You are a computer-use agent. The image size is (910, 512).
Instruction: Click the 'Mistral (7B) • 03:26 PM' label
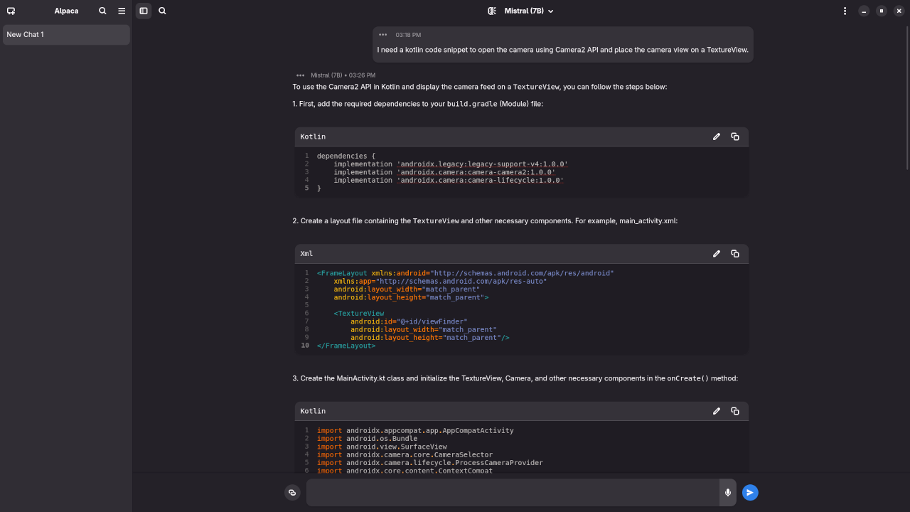pyautogui.click(x=343, y=75)
